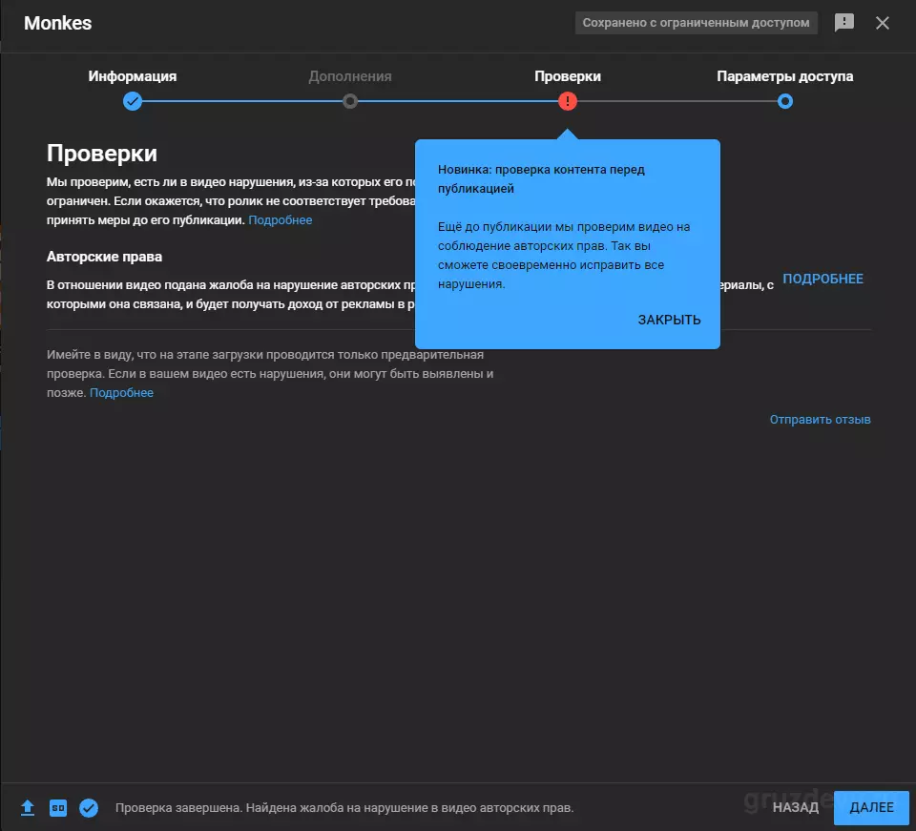Click ПОДРОБНЕЕ next to copyright claim

click(822, 280)
